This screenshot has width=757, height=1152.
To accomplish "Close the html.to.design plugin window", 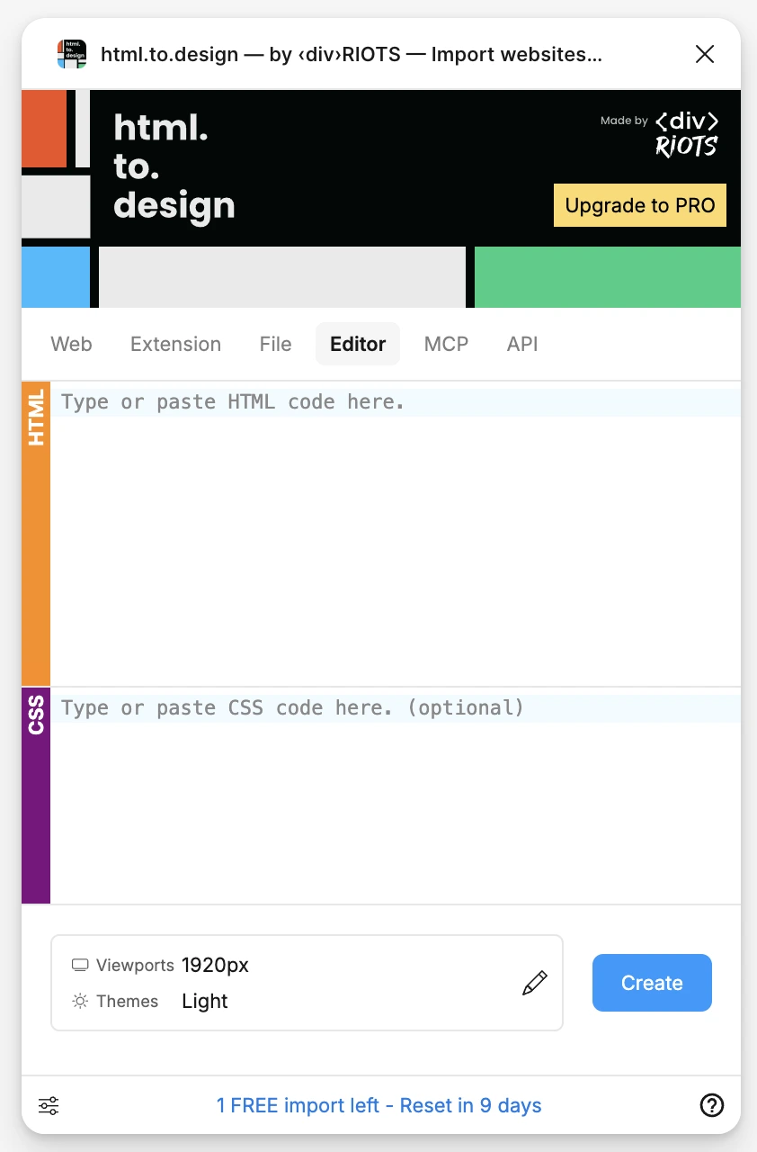I will click(x=705, y=54).
